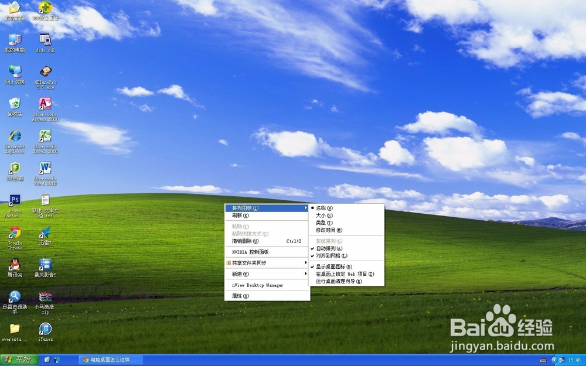Select the Microsoft Excel 2010 shortcut
This screenshot has width=586, height=366.
tap(45, 142)
